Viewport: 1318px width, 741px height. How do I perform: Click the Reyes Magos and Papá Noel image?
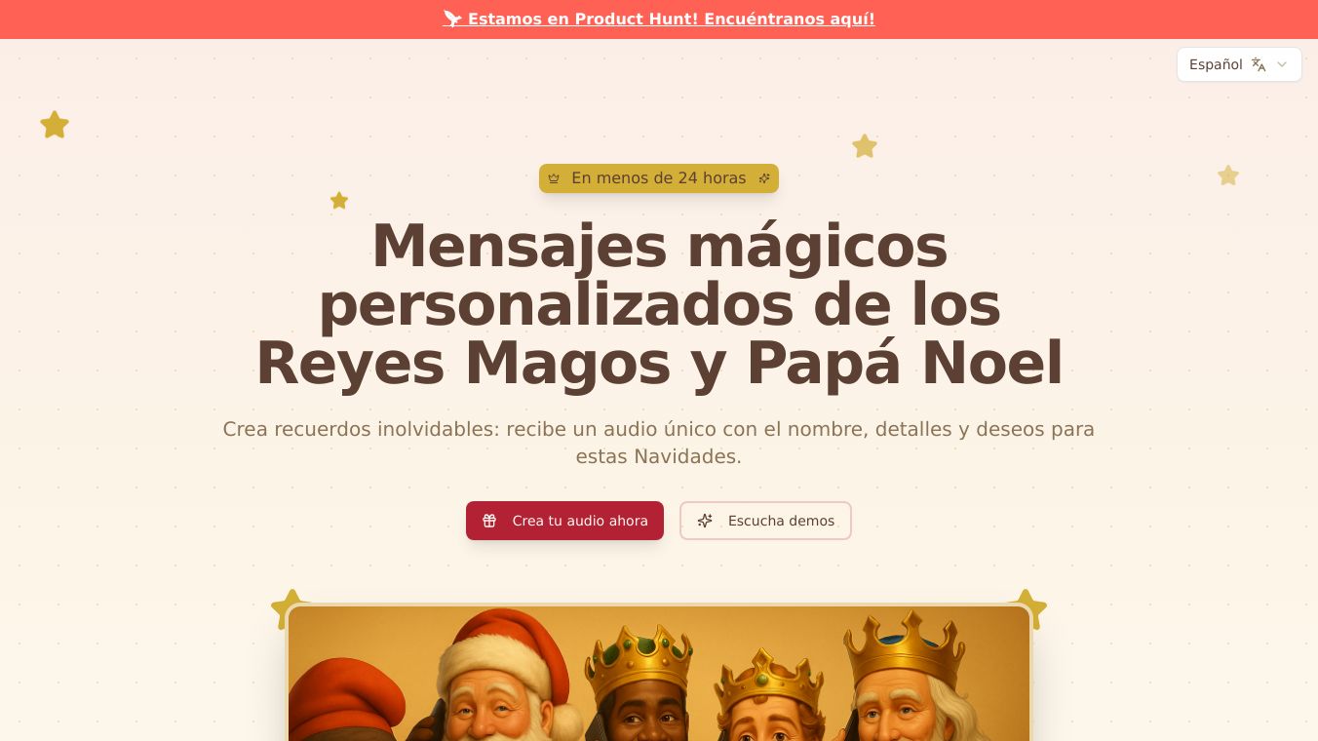[659, 673]
